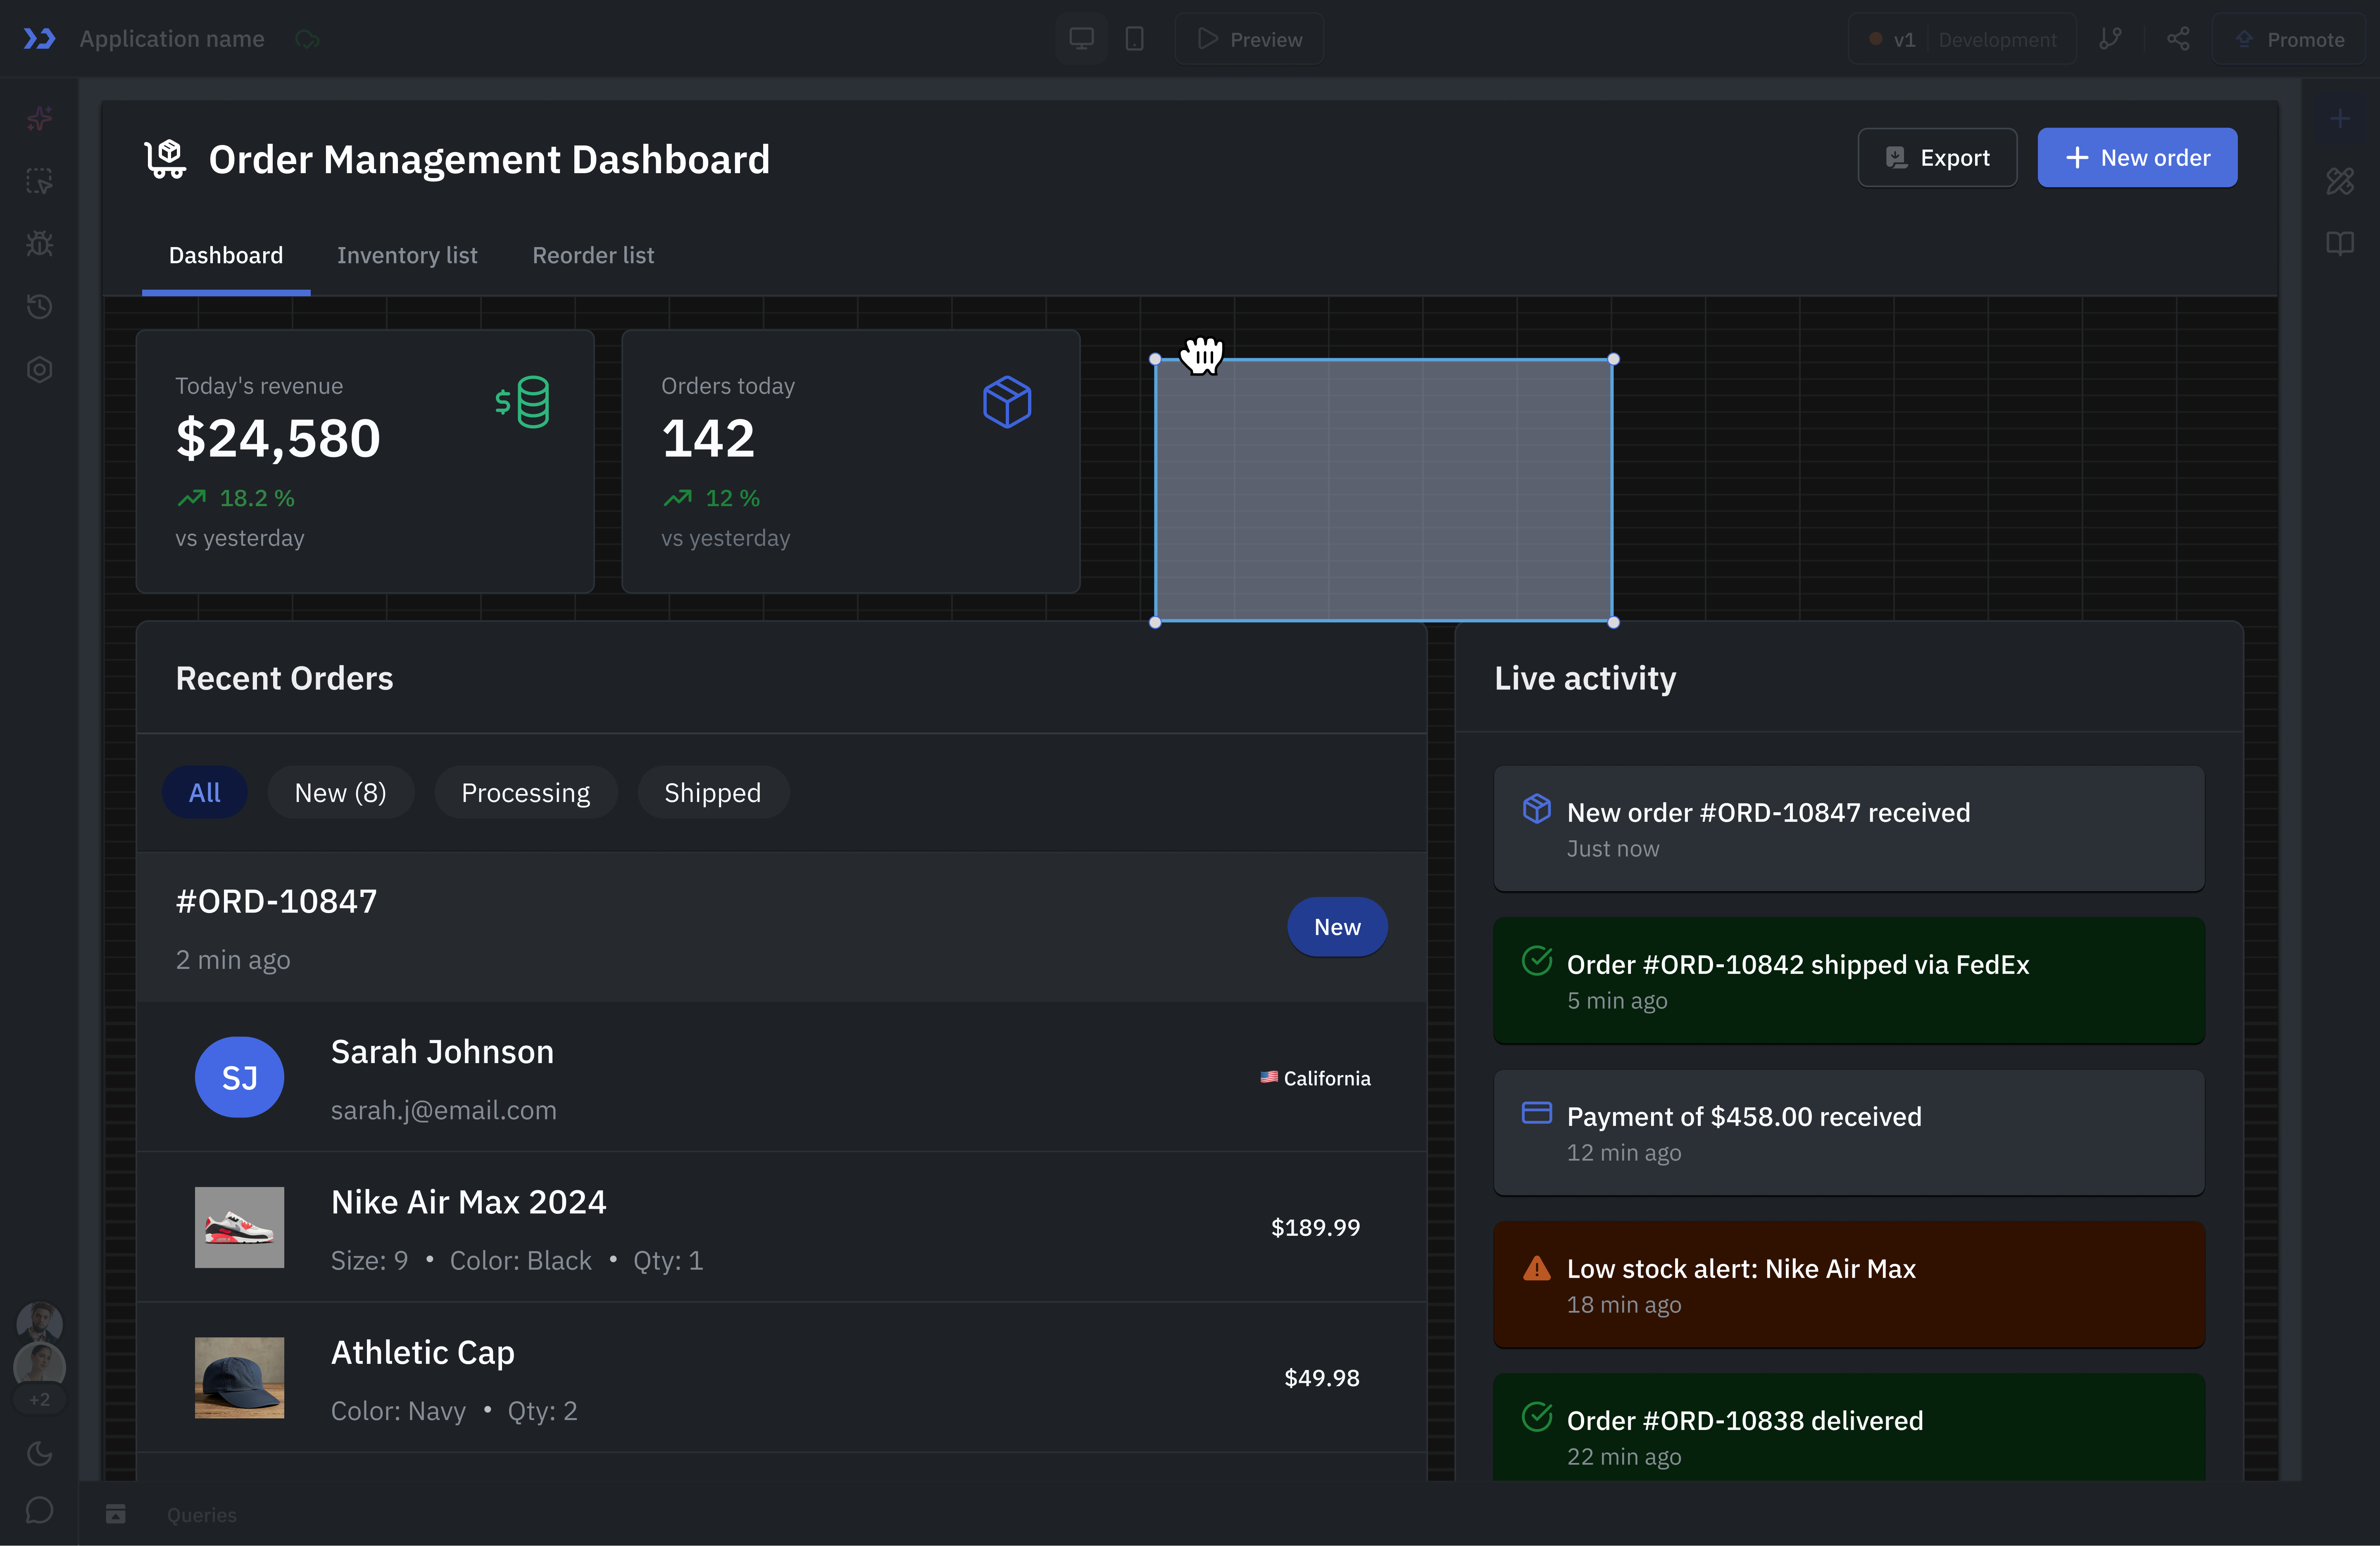Switch to the Inventory list tab

(407, 255)
